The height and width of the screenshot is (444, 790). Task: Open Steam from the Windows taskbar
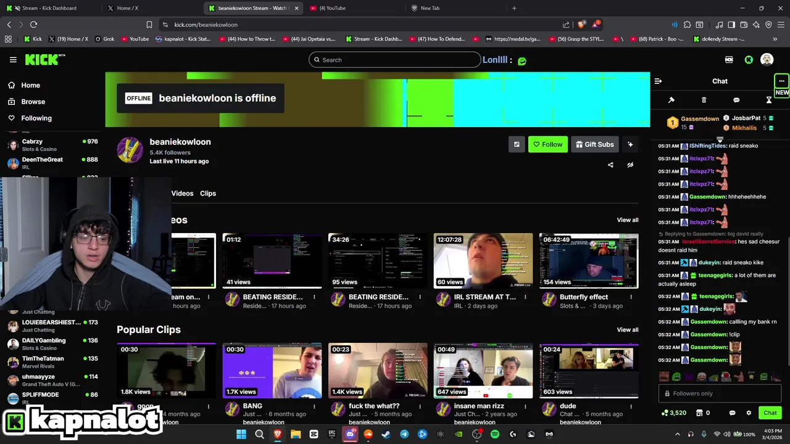[386, 434]
